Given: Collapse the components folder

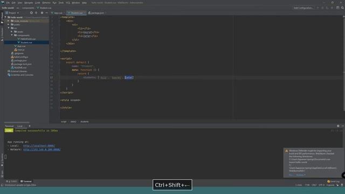Looking at the screenshot, I should coord(12,35).
